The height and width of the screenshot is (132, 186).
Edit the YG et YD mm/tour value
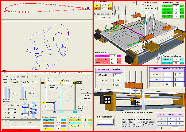(x=117, y=80)
